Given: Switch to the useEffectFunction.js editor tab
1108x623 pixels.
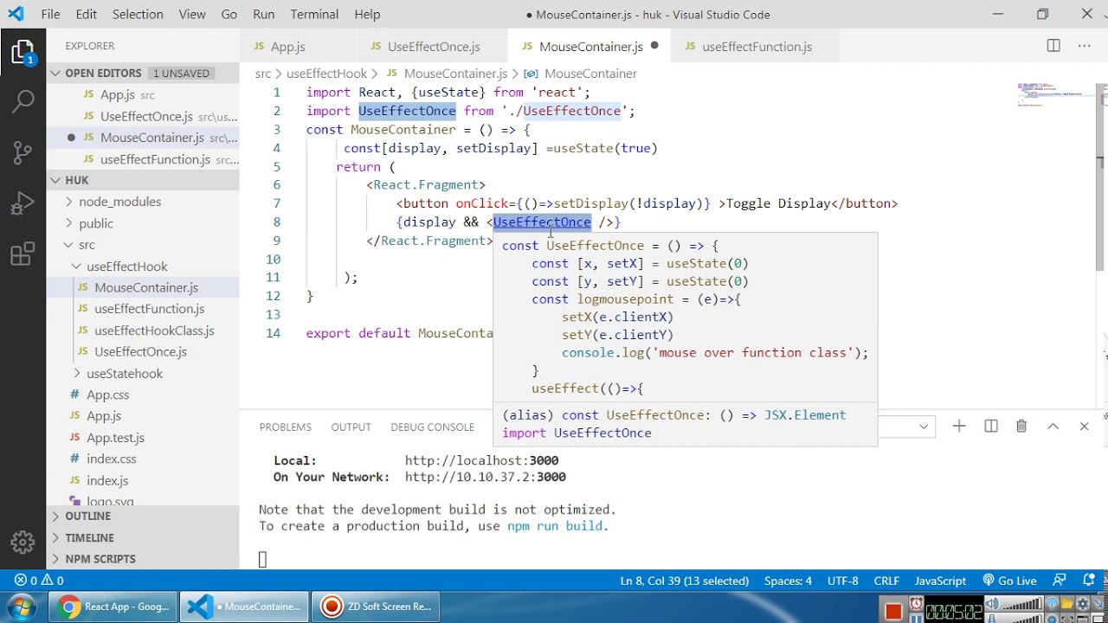Looking at the screenshot, I should click(757, 47).
